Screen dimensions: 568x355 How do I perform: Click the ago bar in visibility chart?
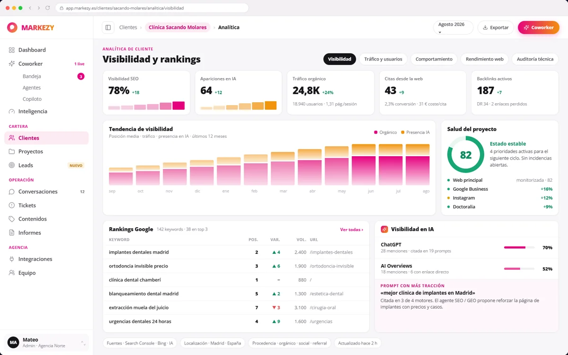[417, 165]
